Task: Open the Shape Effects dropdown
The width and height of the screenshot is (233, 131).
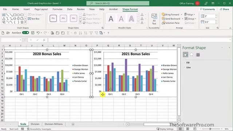Action: 91,23
